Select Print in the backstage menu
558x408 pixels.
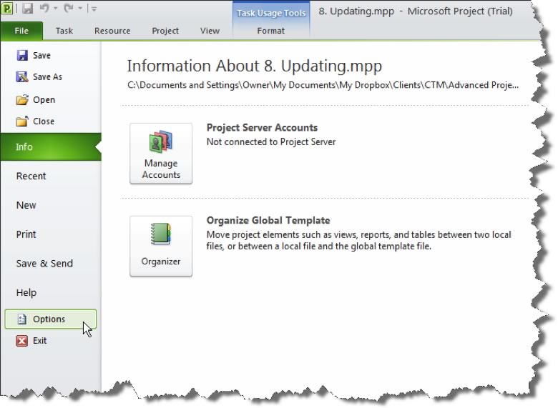click(26, 234)
